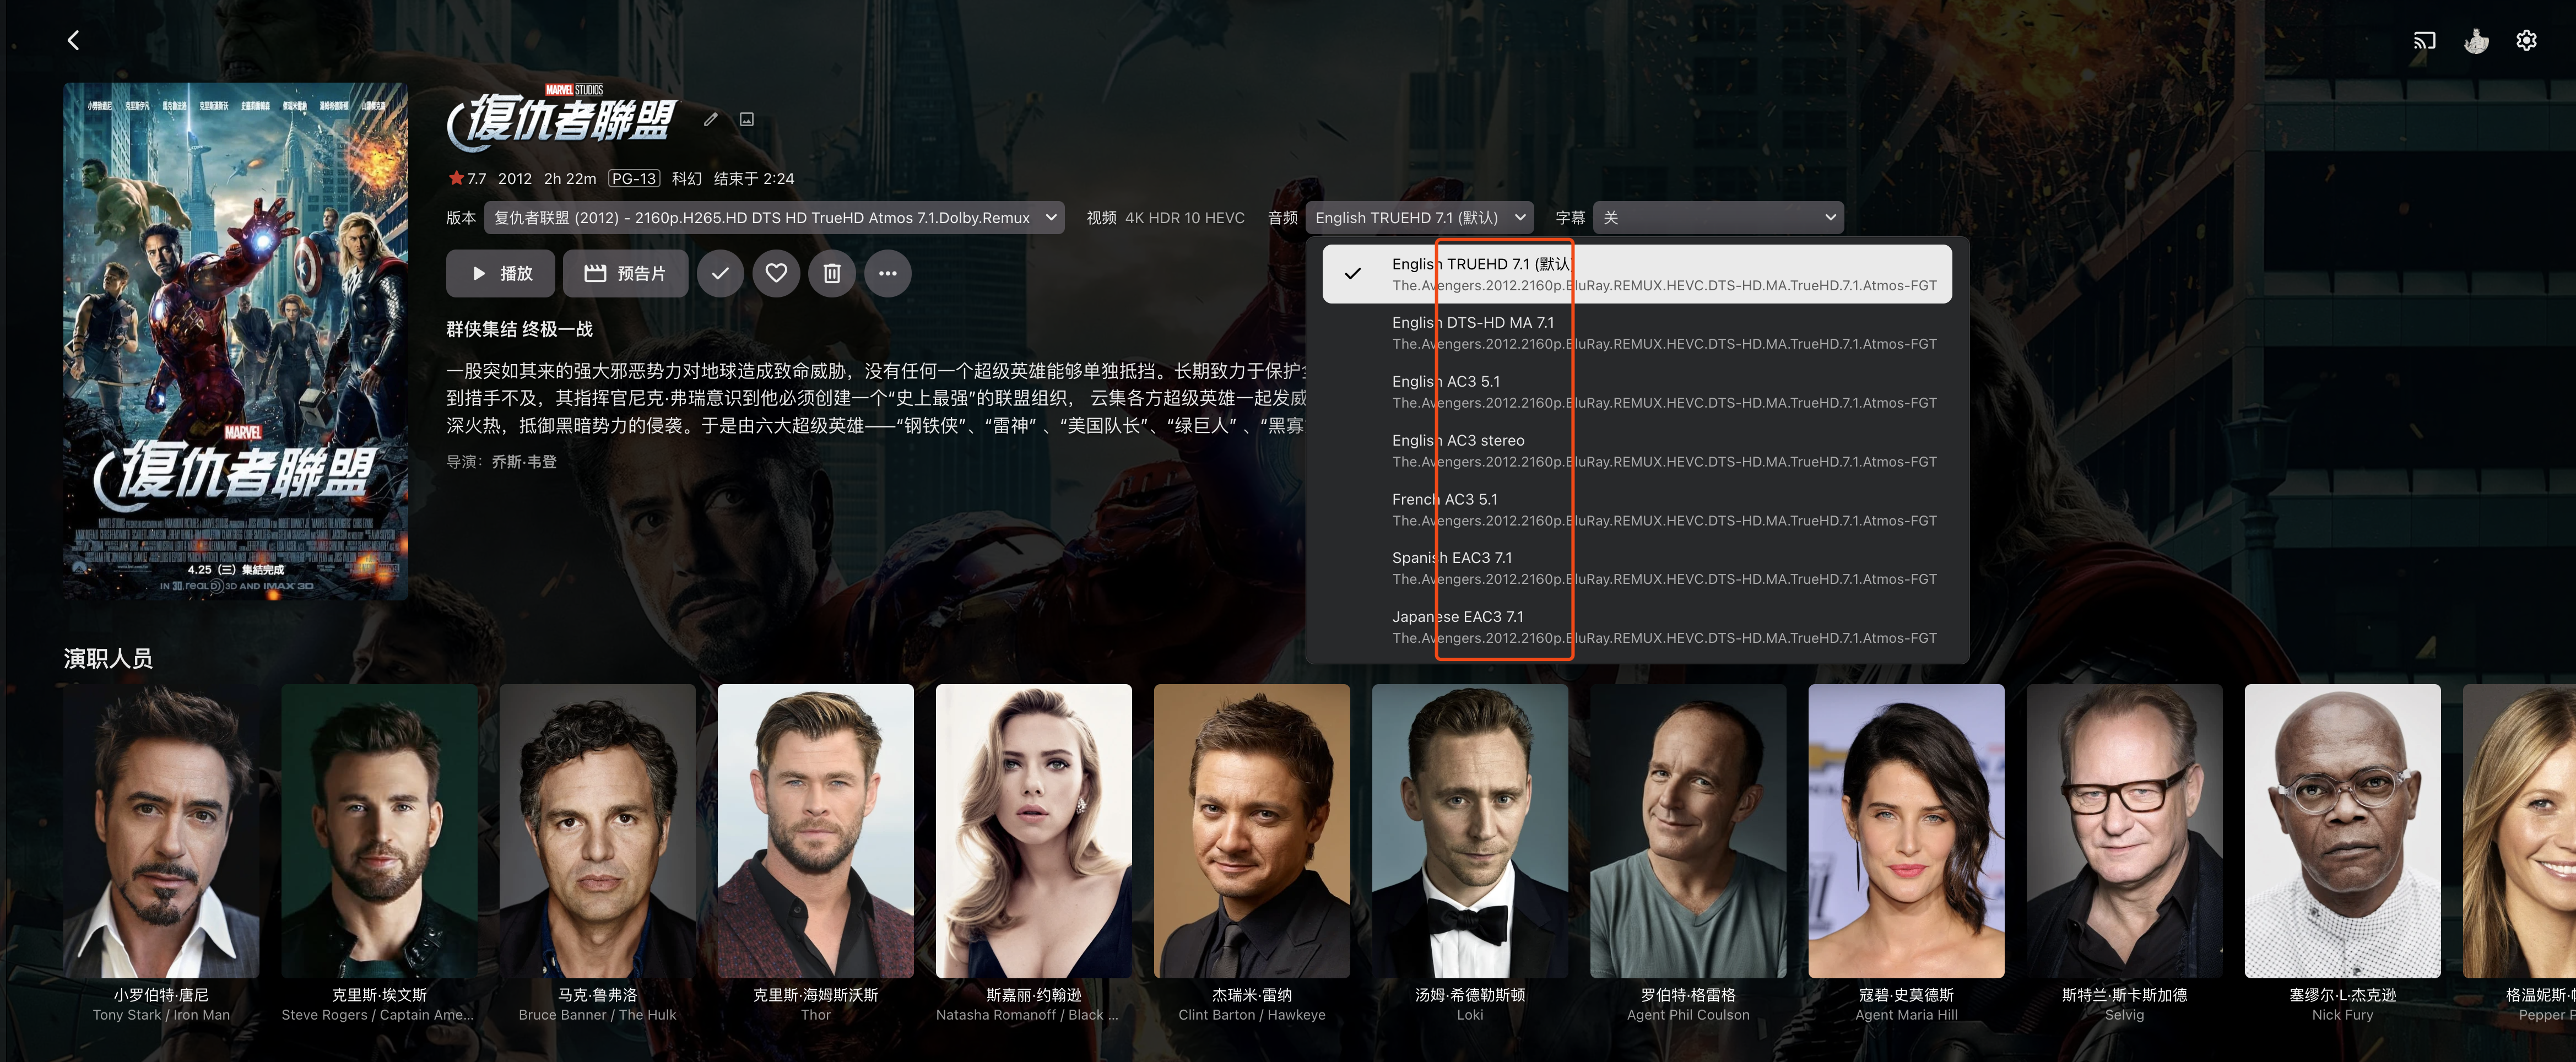Click the pencil edit metadata icon
This screenshot has height=1062, width=2576.
point(710,119)
